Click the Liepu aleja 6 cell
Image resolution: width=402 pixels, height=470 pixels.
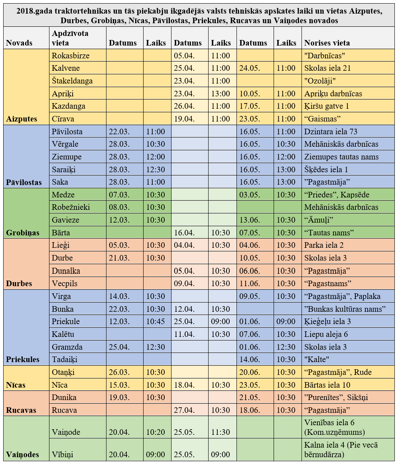tap(326, 334)
